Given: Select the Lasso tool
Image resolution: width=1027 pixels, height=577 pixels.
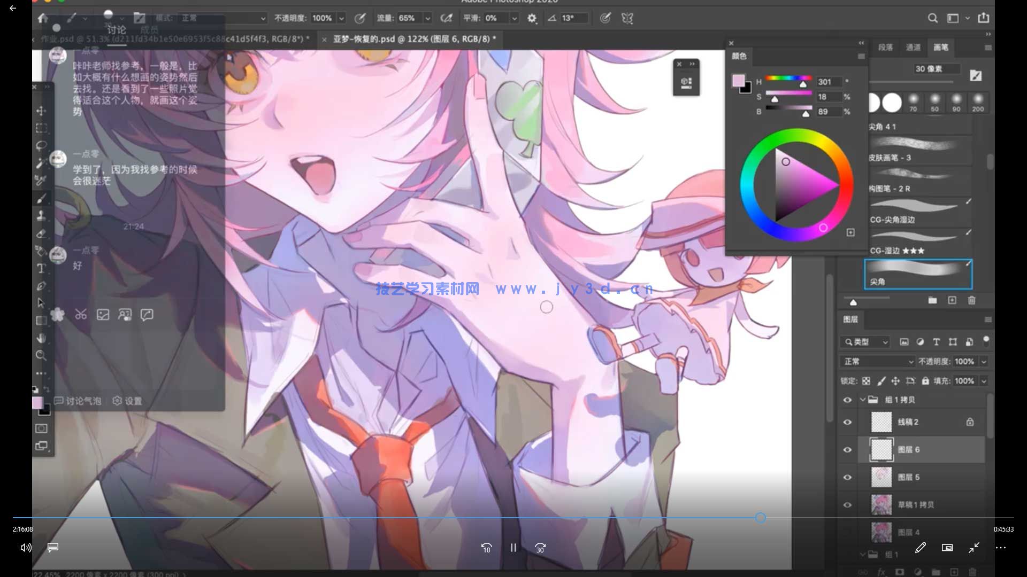Looking at the screenshot, I should pos(41,146).
